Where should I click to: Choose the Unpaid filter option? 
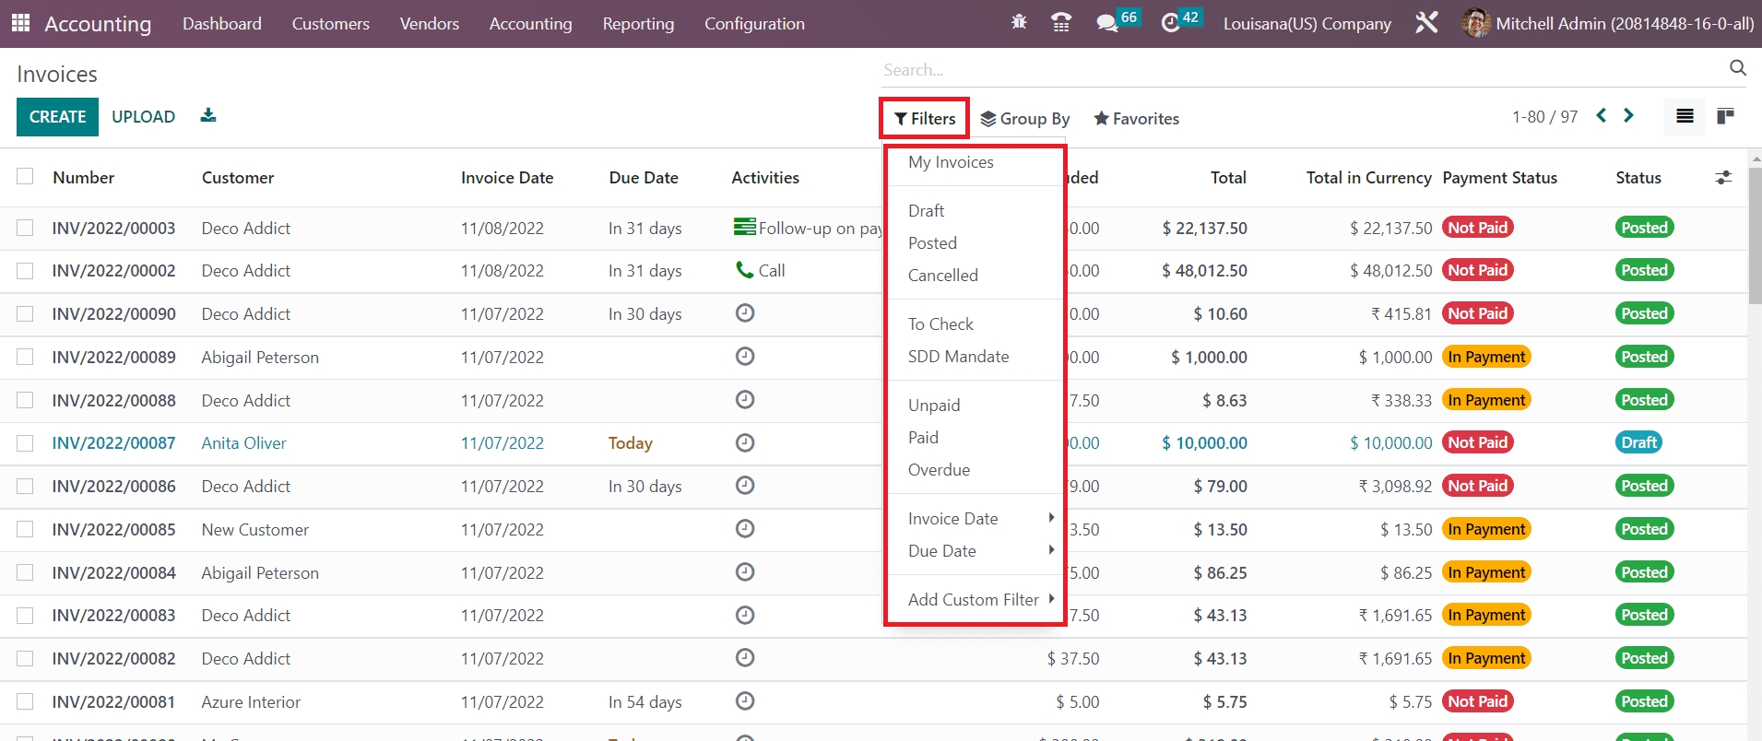934,406
